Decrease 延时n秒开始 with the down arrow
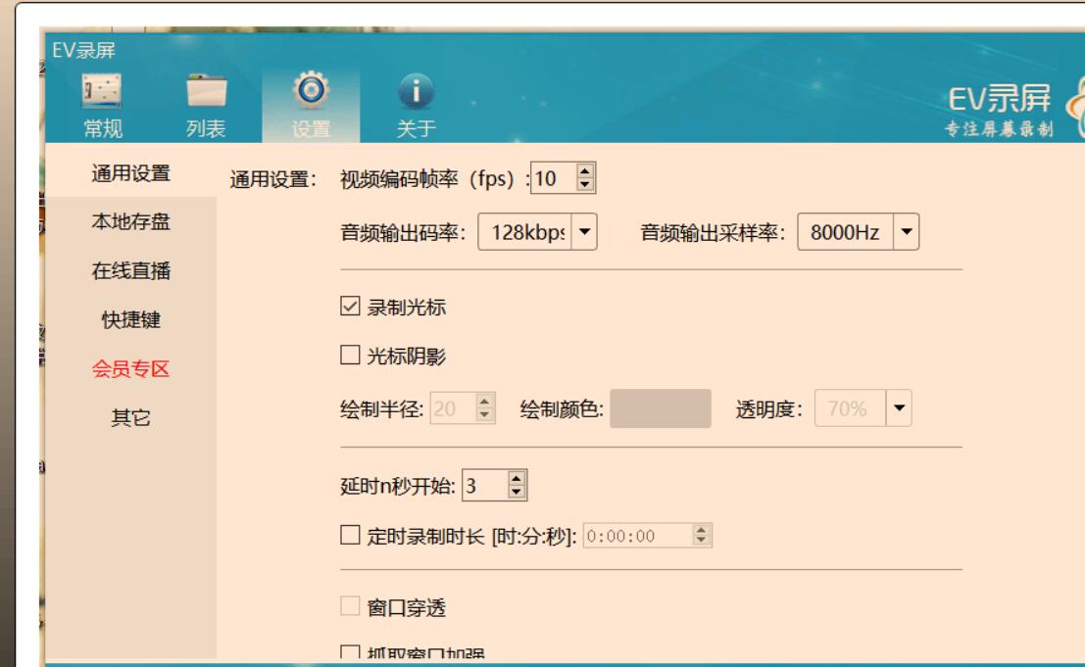 coord(517,492)
